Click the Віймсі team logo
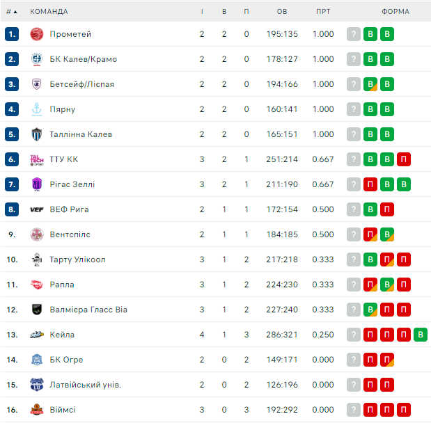 (37, 410)
